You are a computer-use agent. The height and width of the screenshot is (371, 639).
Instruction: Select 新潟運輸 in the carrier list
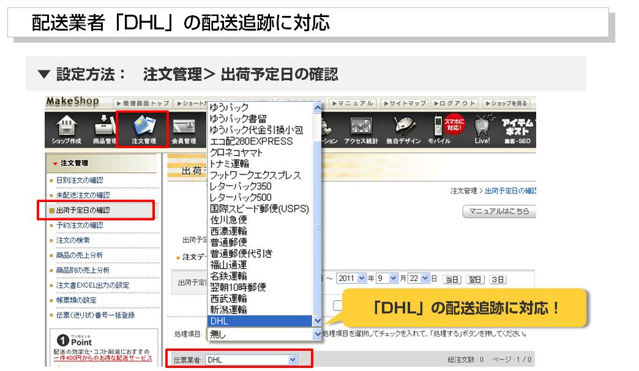click(261, 310)
